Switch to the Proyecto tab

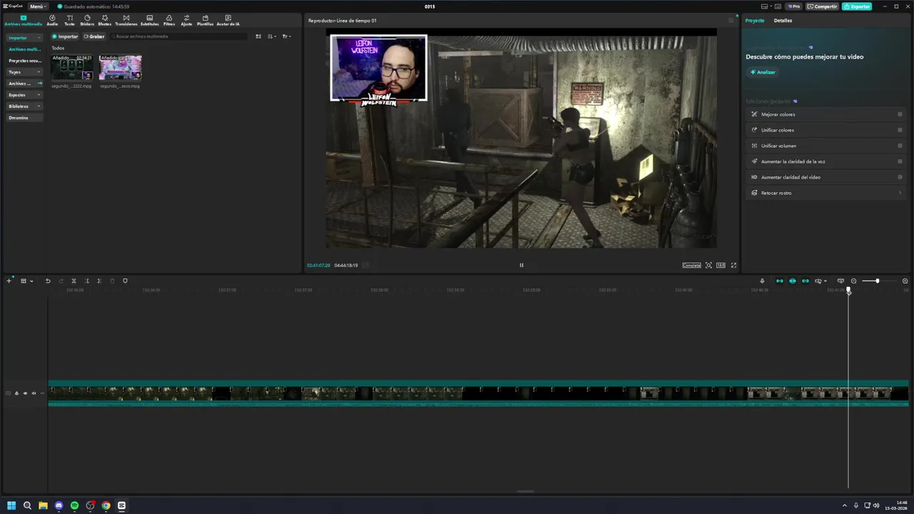755,21
